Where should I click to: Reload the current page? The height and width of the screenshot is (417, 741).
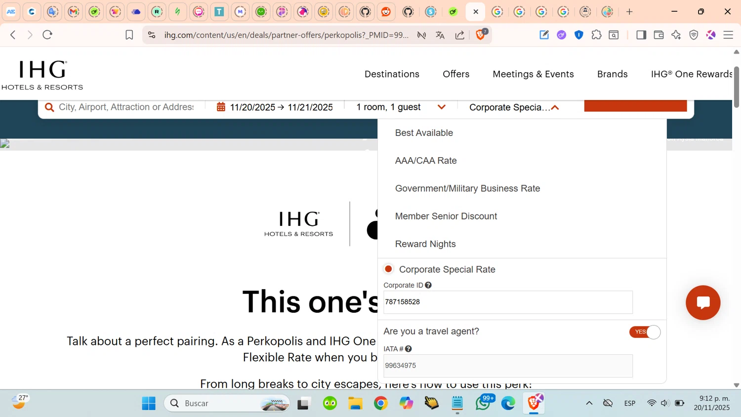coord(47,35)
